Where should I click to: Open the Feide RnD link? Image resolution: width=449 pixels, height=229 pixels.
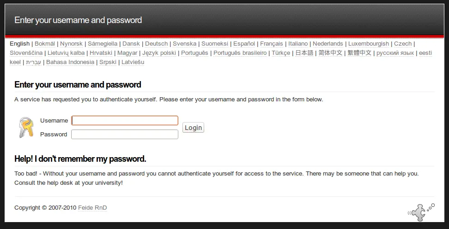[x=92, y=208]
